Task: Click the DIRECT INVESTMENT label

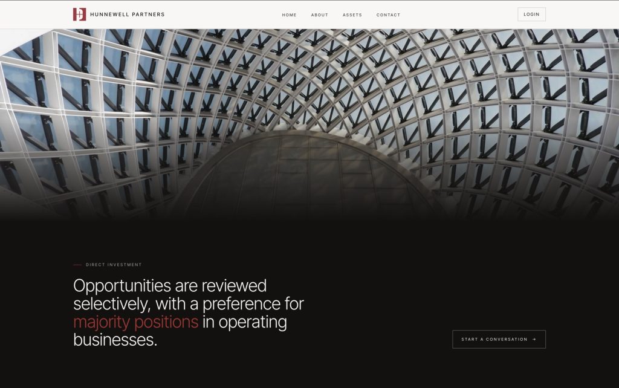Action: coord(113,265)
